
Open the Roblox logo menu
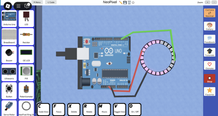coord(8,6)
